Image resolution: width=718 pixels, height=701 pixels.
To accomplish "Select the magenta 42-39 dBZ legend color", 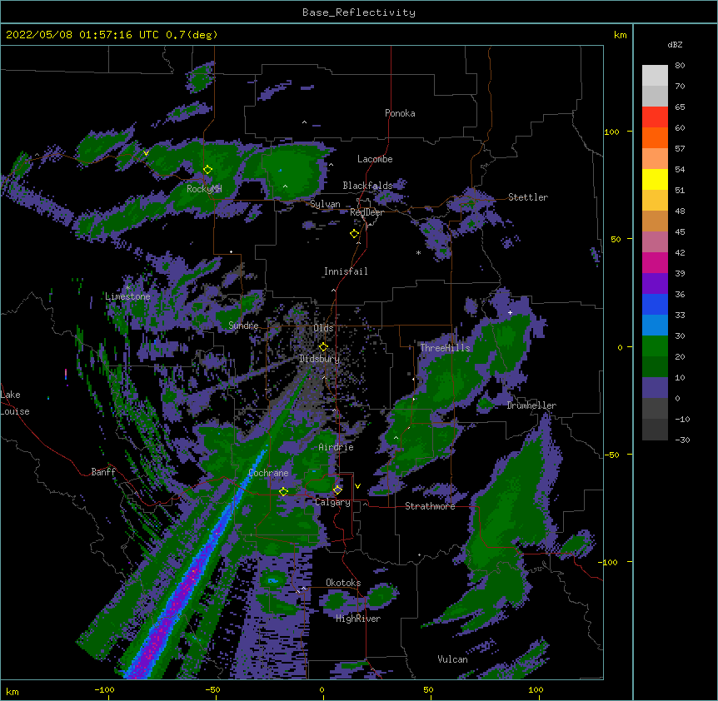I will click(x=655, y=262).
